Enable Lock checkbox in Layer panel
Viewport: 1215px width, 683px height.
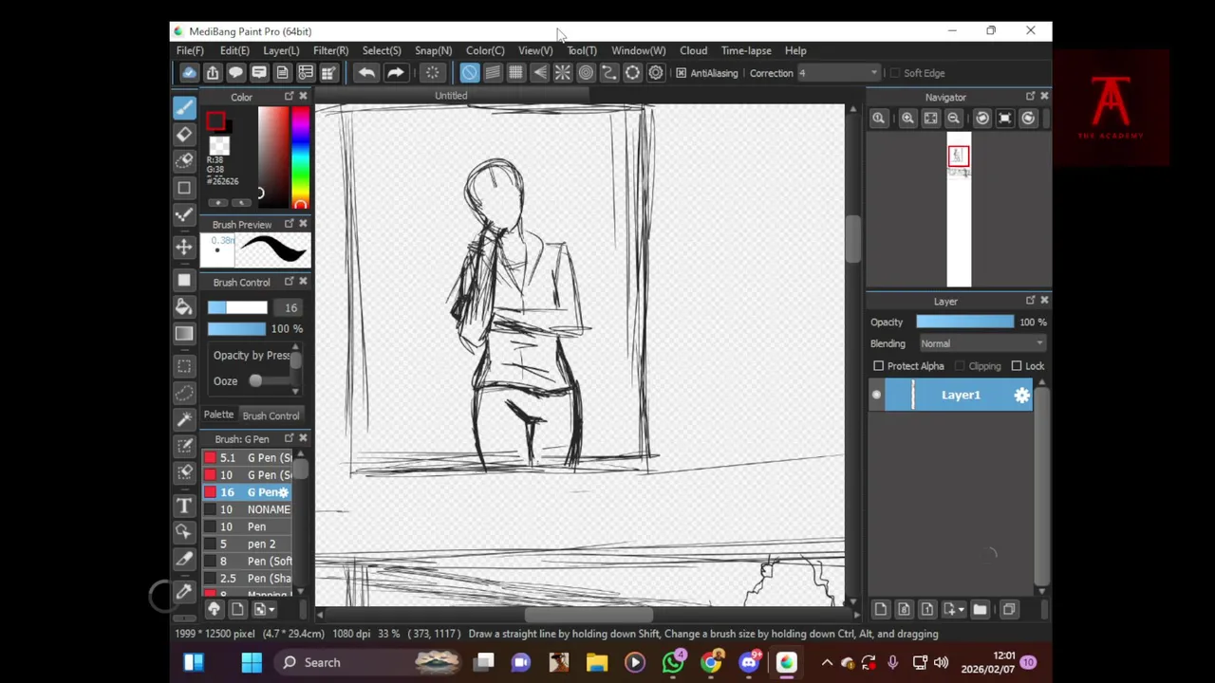point(1017,366)
